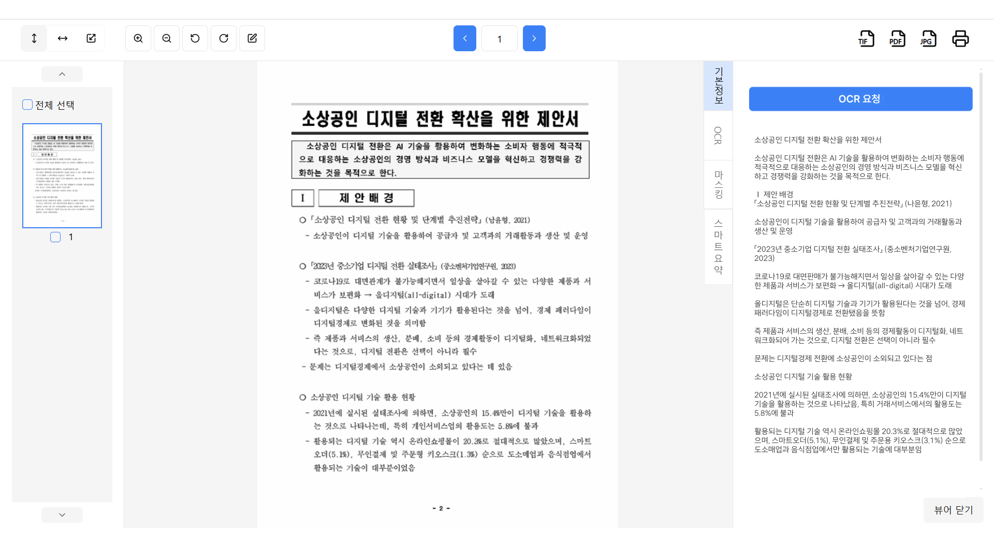This screenshot has height=559, width=994.
Task: Click the edit pencil icon in toolbar
Action: pos(252,38)
